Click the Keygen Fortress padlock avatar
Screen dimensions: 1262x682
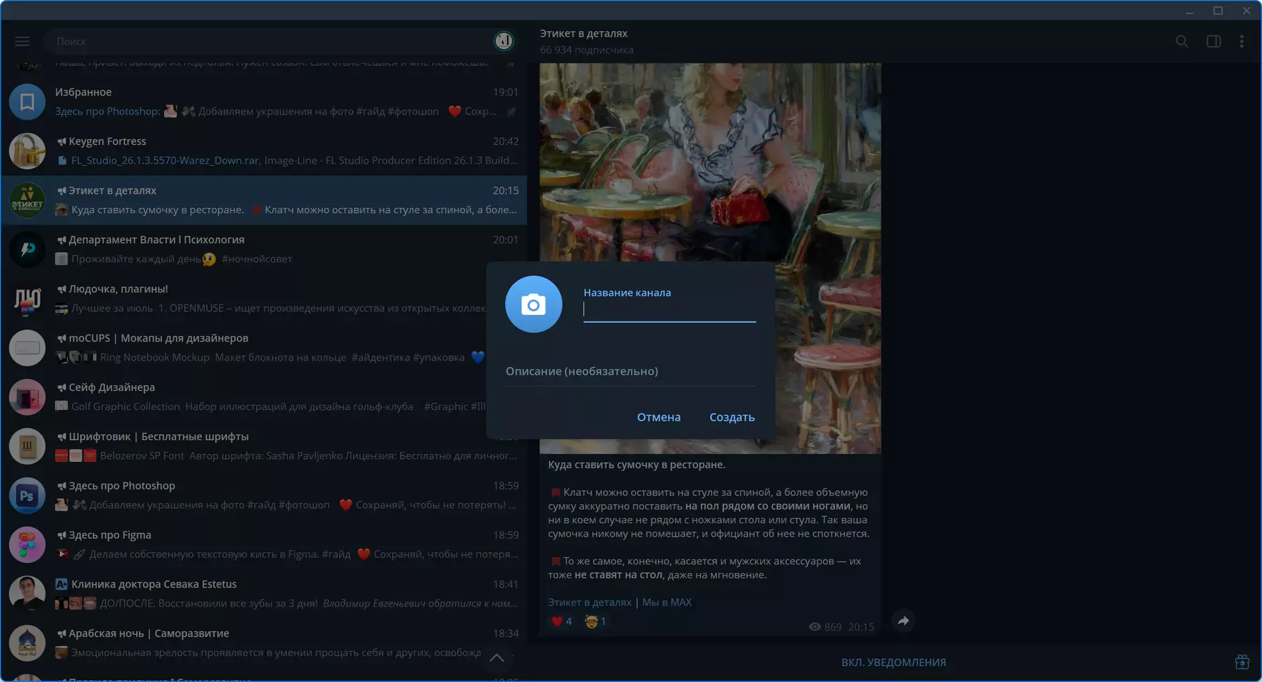[27, 151]
